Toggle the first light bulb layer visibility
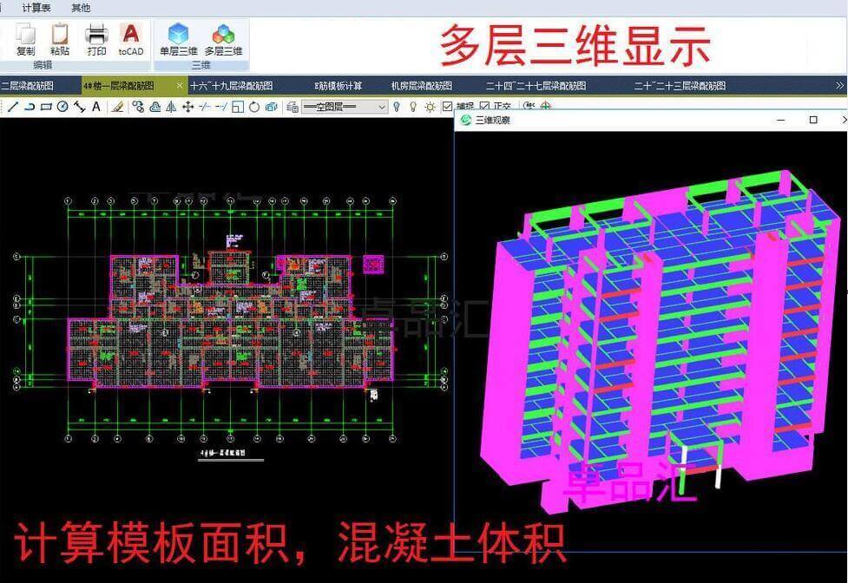 tap(398, 107)
